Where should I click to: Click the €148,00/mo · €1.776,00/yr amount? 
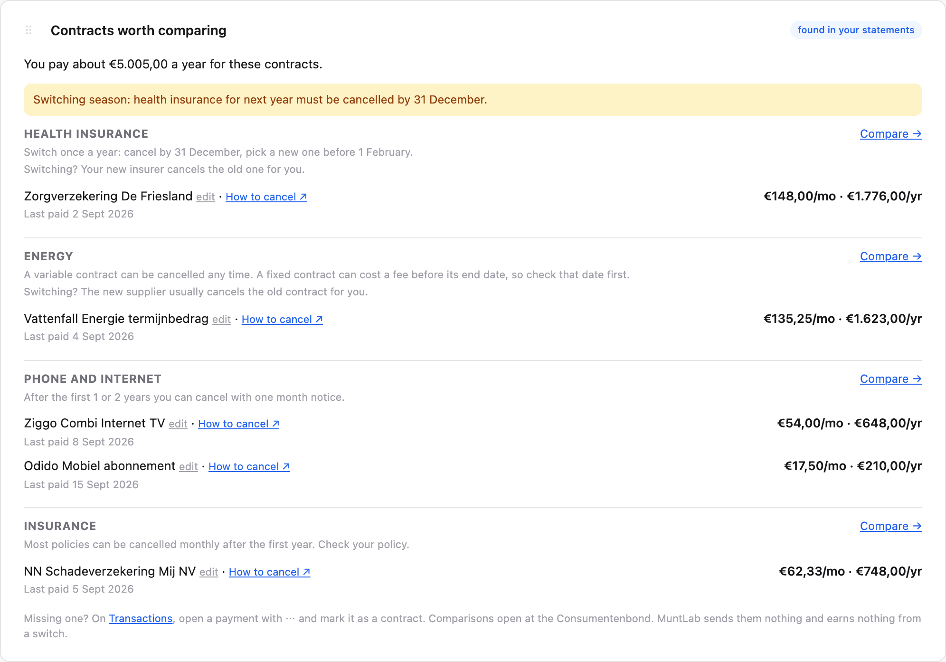point(842,196)
